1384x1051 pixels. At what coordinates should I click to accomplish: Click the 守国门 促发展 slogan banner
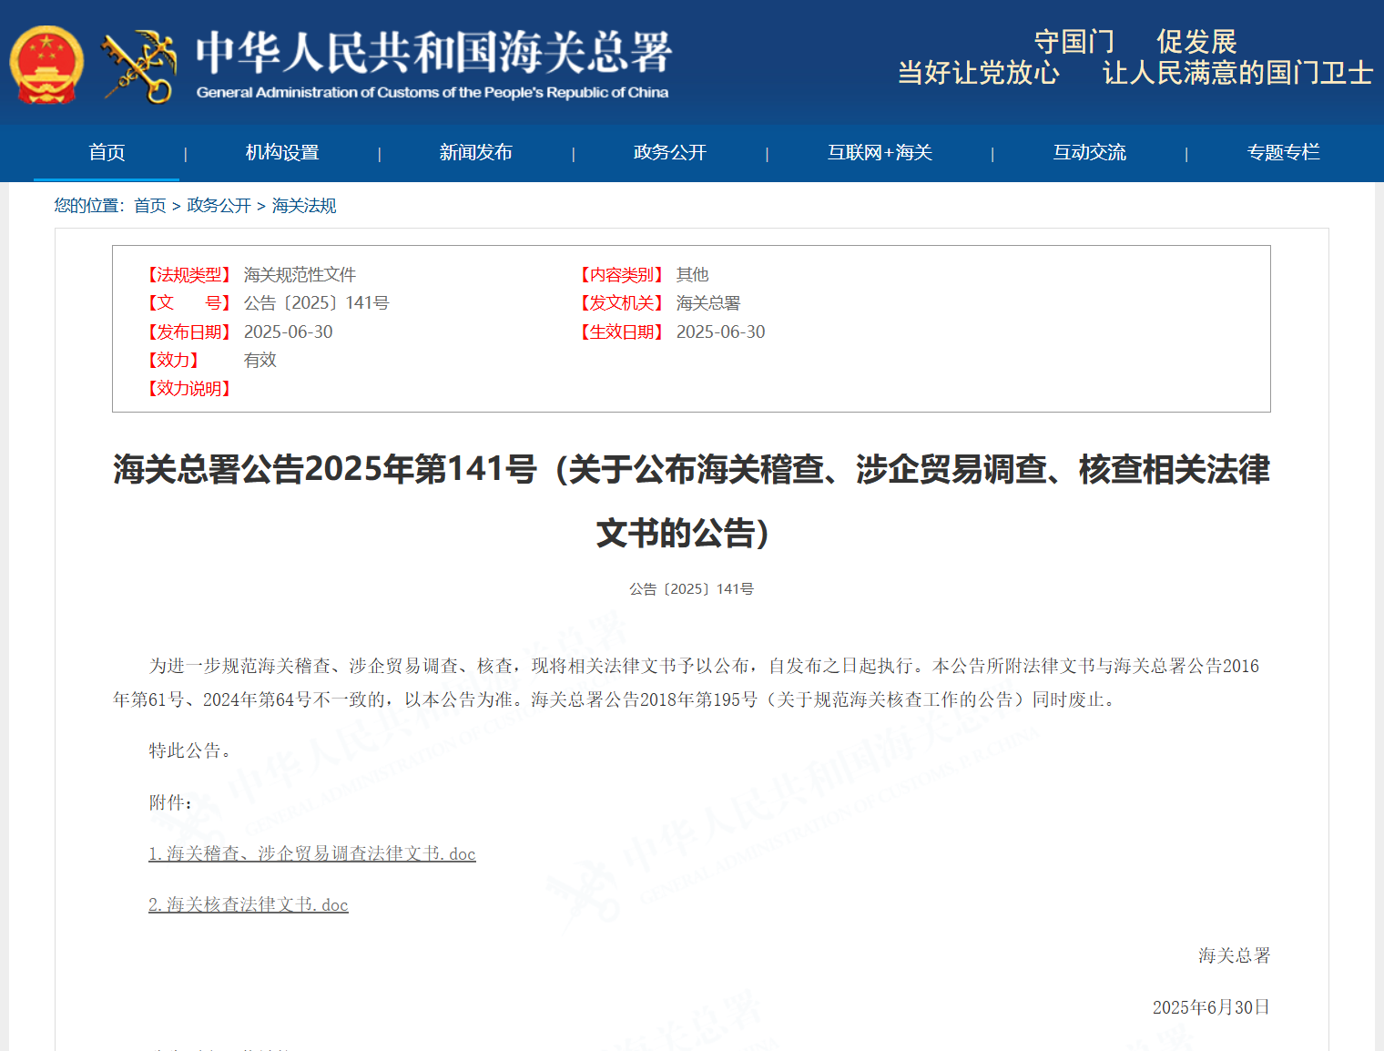[x=1135, y=57]
